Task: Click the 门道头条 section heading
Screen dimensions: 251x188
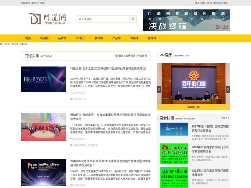Action: click(x=32, y=56)
